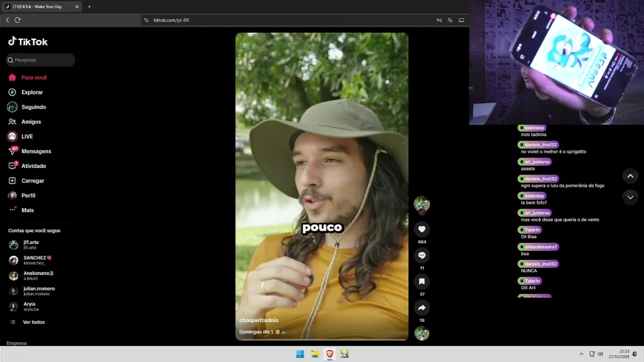Select the TikTok - Make Your Day tab
Screen dimensions: 644x362
[42, 7]
